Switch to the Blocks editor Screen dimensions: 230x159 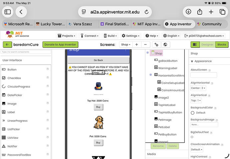pyautogui.click(x=222, y=44)
